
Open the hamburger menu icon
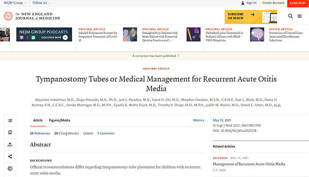tap(300, 16)
